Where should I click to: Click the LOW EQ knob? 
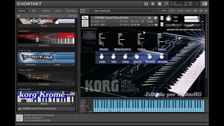pos(101,57)
